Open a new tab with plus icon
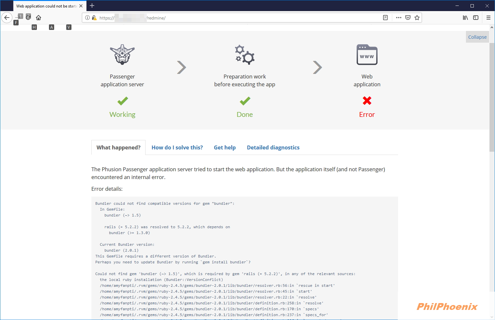Viewport: 495px width, 320px height. 92,6
